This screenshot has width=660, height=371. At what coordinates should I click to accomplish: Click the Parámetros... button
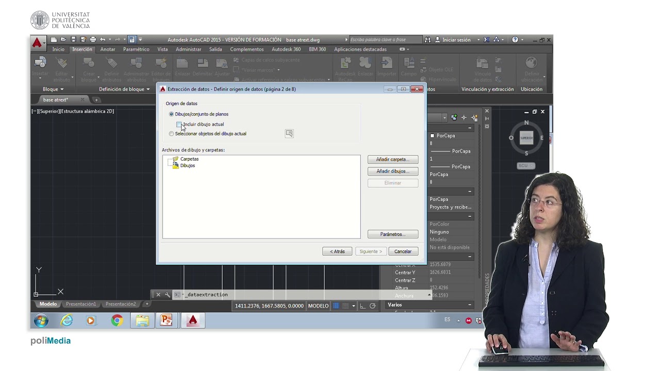(x=393, y=234)
